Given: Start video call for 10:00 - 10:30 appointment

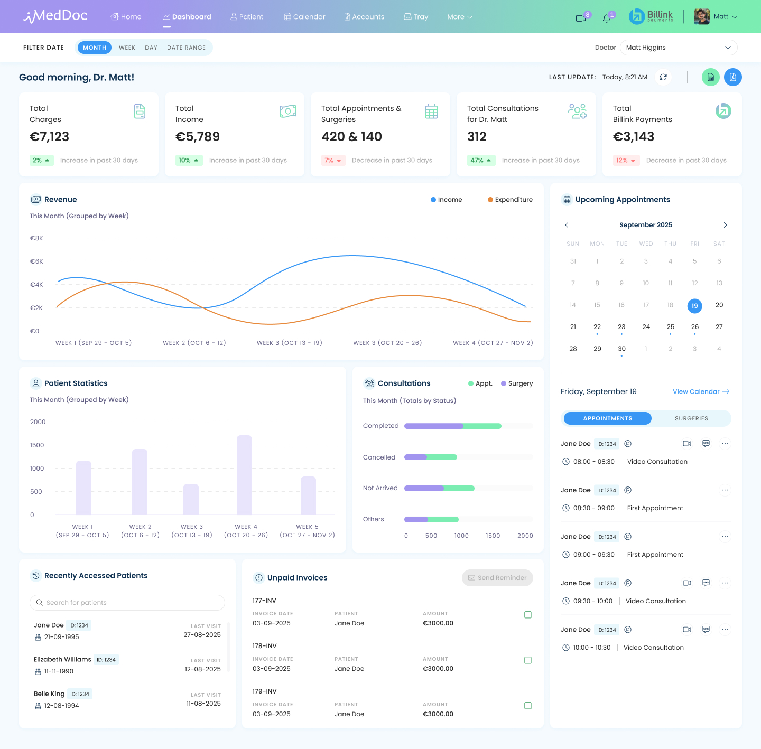Looking at the screenshot, I should (687, 630).
